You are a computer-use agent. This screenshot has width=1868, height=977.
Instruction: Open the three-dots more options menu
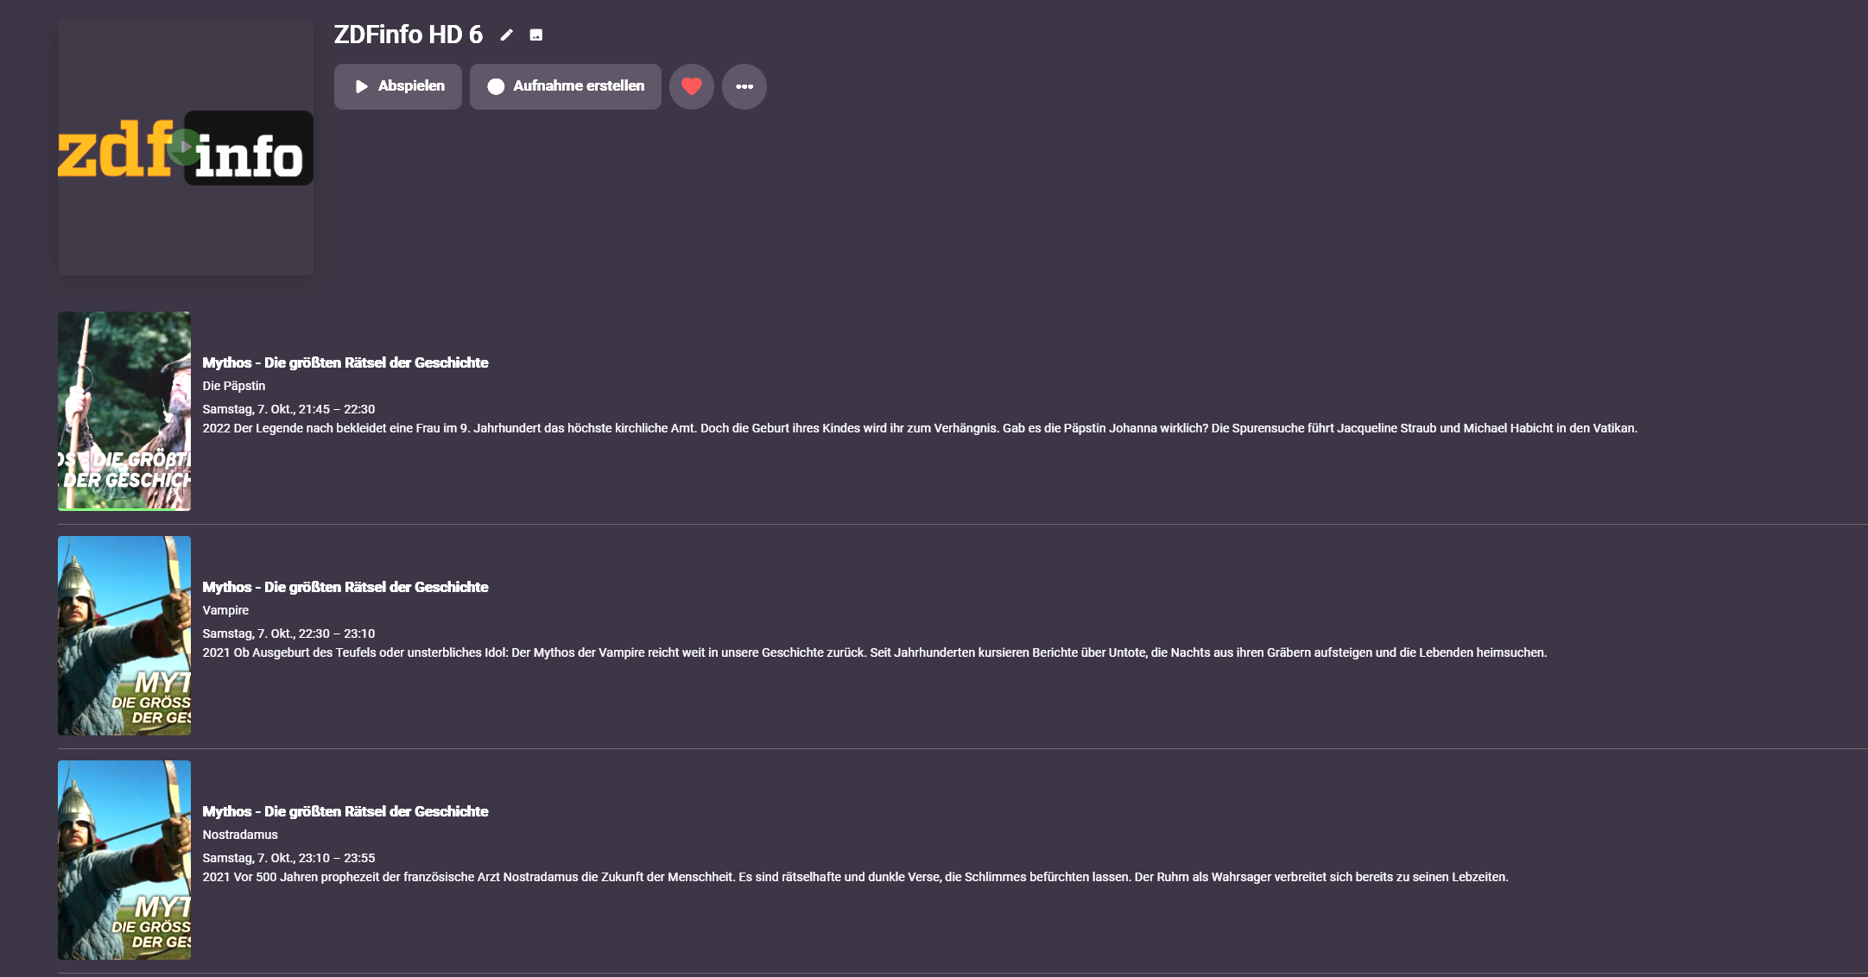[744, 86]
